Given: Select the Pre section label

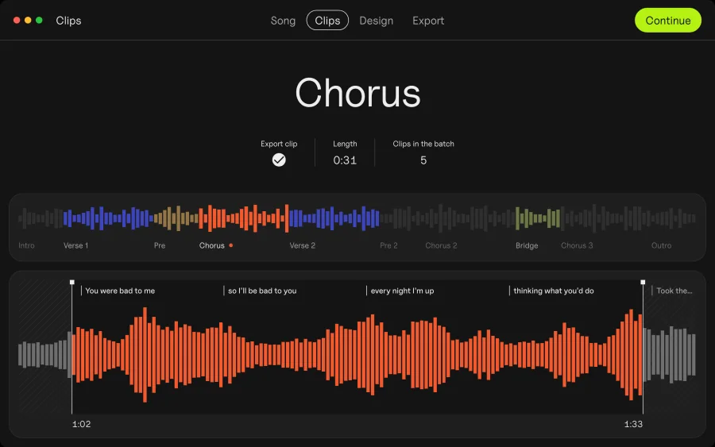Looking at the screenshot, I should pyautogui.click(x=160, y=245).
